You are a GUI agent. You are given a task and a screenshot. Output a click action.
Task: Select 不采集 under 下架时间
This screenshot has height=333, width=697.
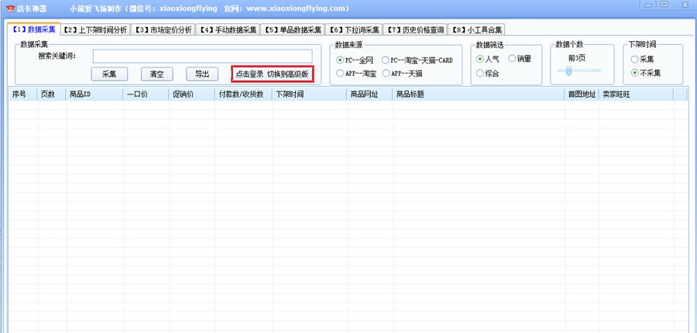tap(646, 74)
